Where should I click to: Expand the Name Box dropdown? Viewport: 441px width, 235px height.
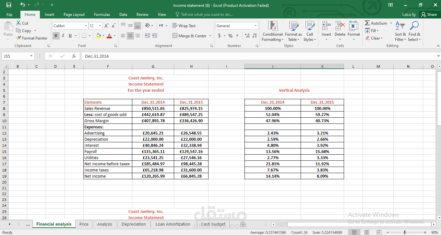coord(31,56)
